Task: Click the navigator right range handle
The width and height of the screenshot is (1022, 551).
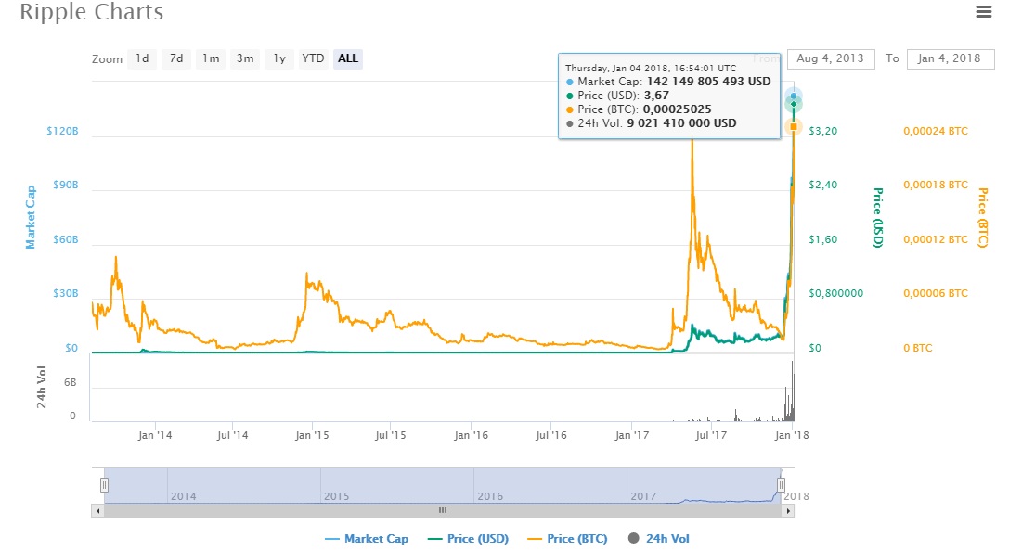Action: pos(782,484)
